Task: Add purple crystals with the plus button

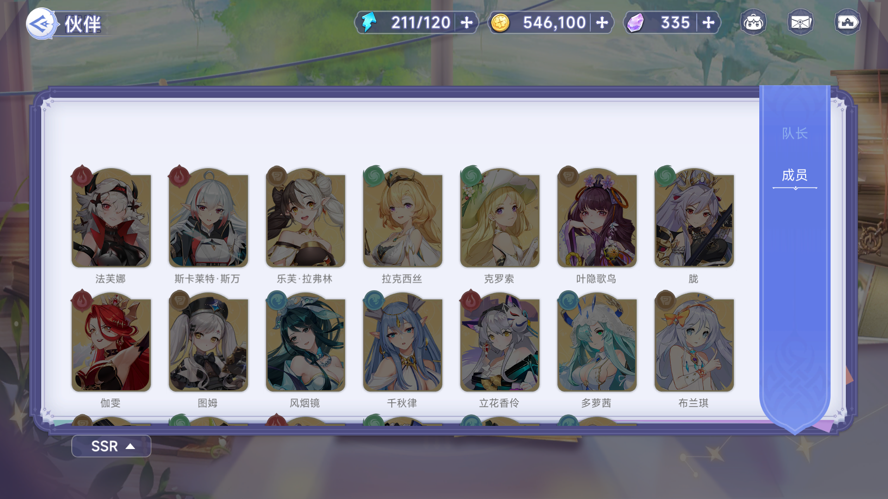Action: coord(708,23)
